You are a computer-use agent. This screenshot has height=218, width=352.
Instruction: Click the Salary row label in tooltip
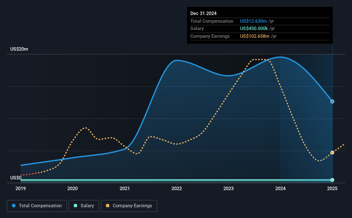197,29
